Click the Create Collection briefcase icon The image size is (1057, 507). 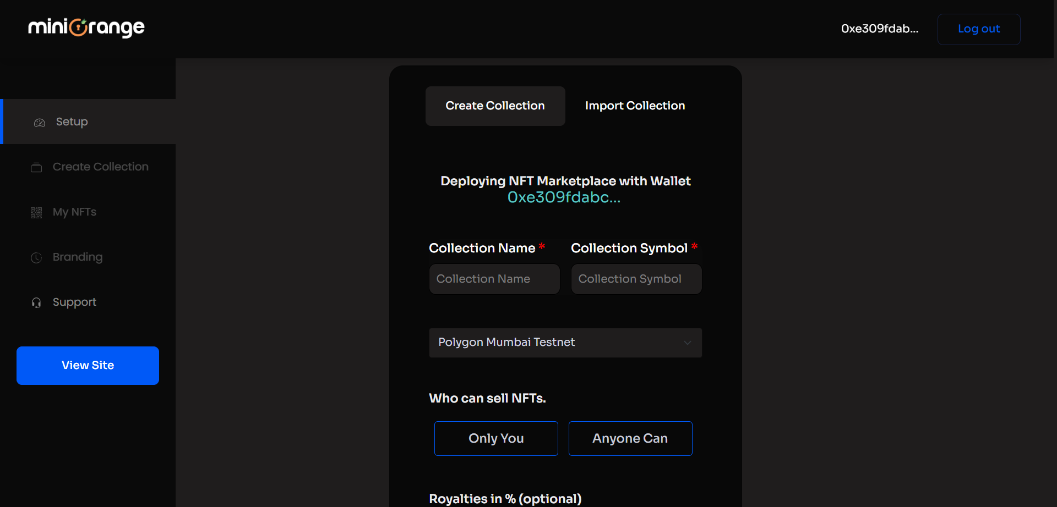(x=36, y=167)
